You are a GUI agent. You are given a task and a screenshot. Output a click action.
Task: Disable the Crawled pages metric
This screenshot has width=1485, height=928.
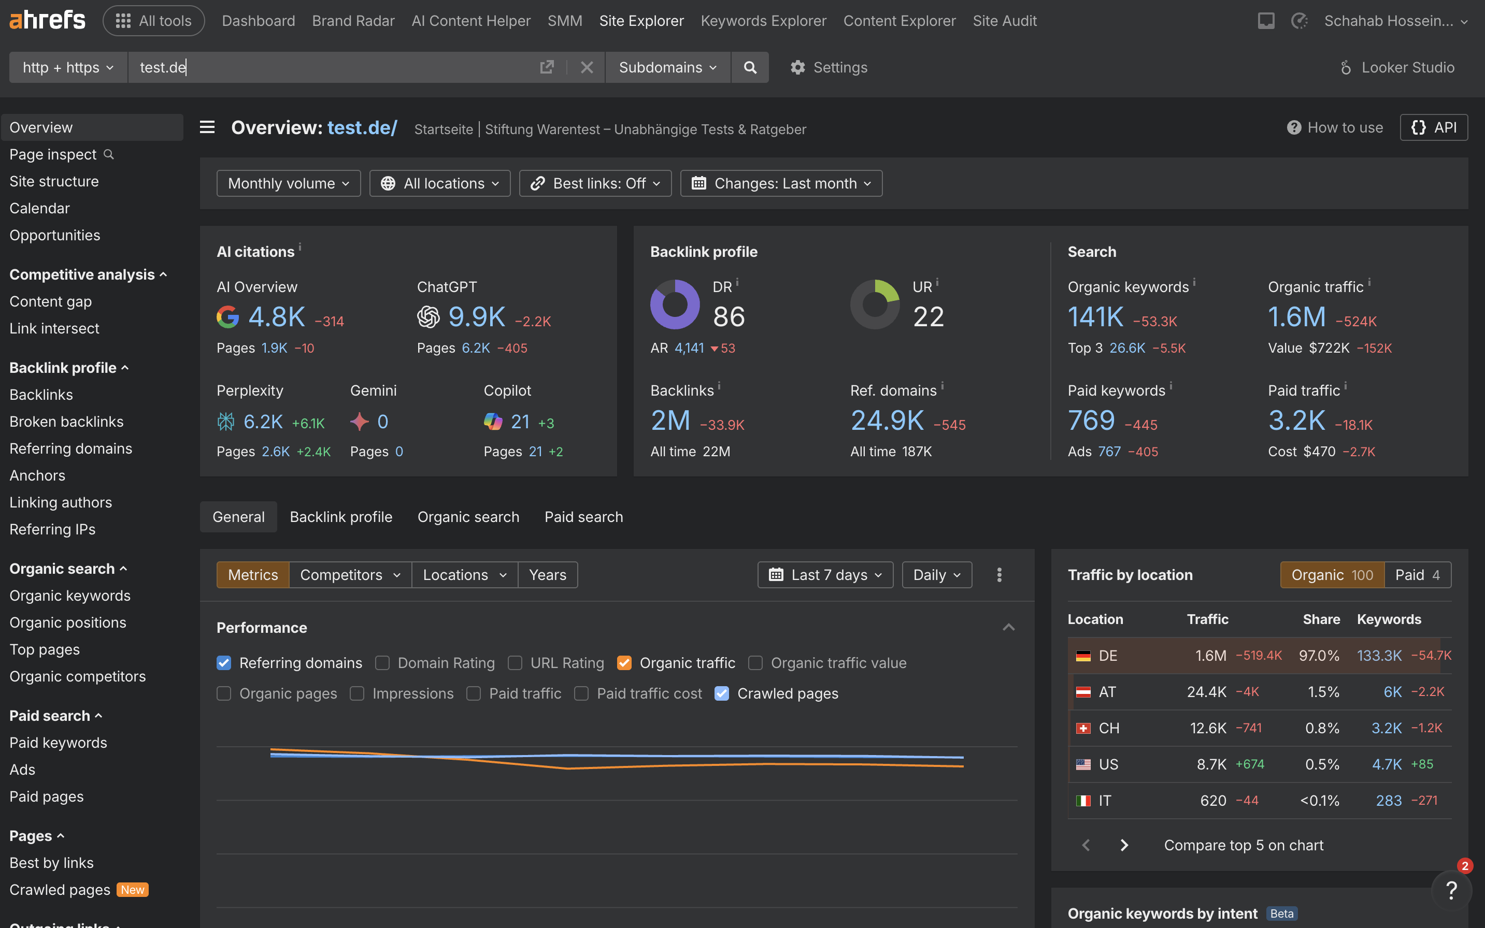[x=721, y=693]
